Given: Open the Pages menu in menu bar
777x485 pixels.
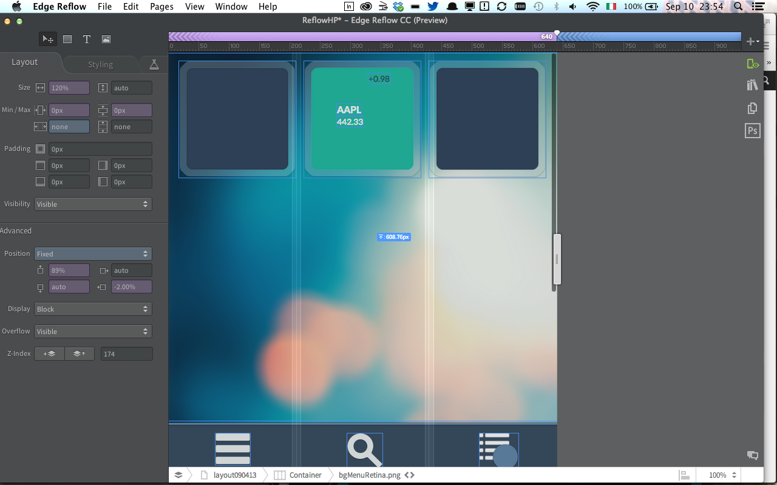Looking at the screenshot, I should pyautogui.click(x=161, y=7).
